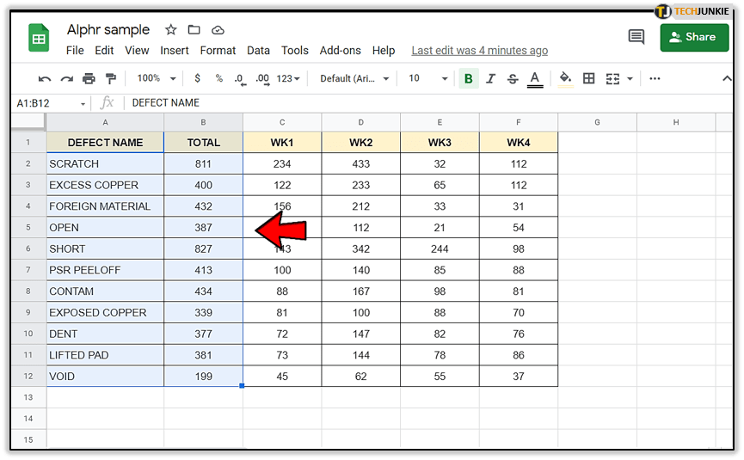The height and width of the screenshot is (460, 744).
Task: Toggle italic formatting button
Action: click(491, 78)
